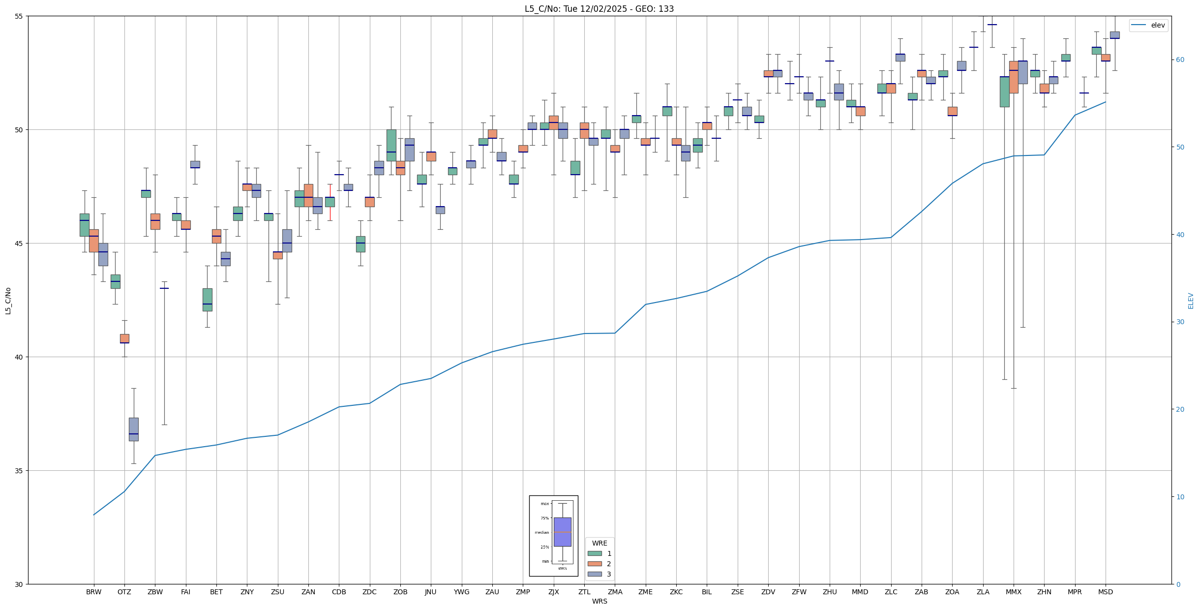Click the WRS x-axis label
The image size is (1199, 610).
click(x=599, y=601)
